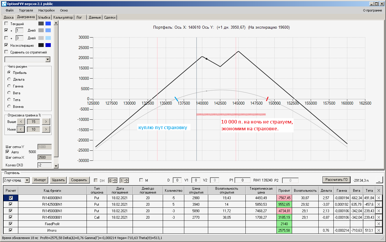Increase the Выше percent with right arrow
The height and width of the screenshot is (242, 386).
click(x=46, y=121)
